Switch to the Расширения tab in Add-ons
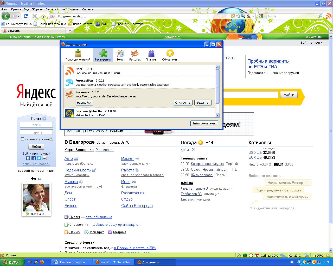This screenshot has height=266, width=333. 103,55
